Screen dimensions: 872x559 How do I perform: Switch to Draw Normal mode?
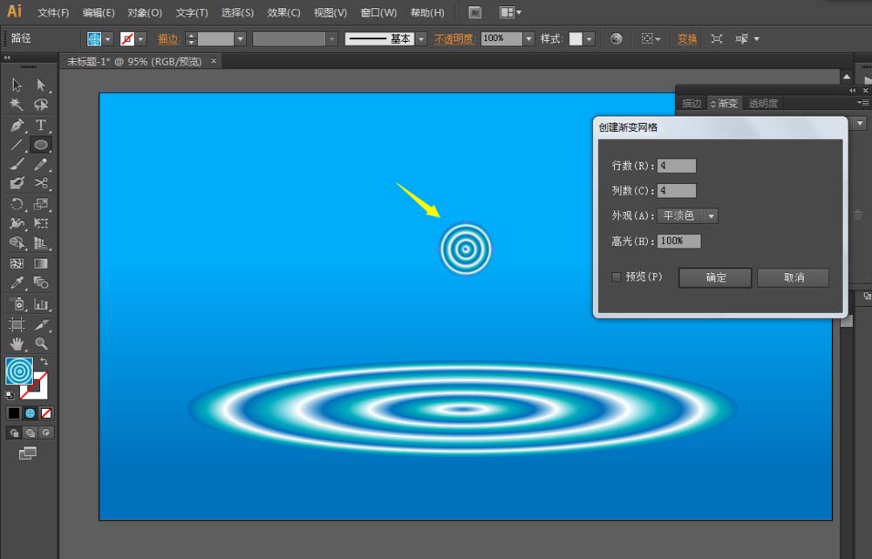tap(14, 433)
